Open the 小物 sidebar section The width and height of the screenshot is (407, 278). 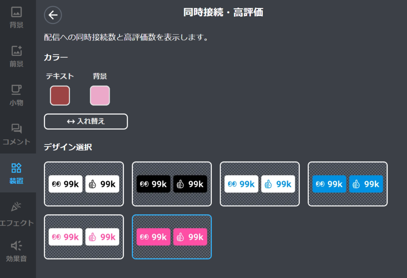[x=17, y=95]
